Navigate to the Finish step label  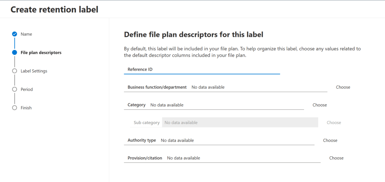pyautogui.click(x=26, y=108)
